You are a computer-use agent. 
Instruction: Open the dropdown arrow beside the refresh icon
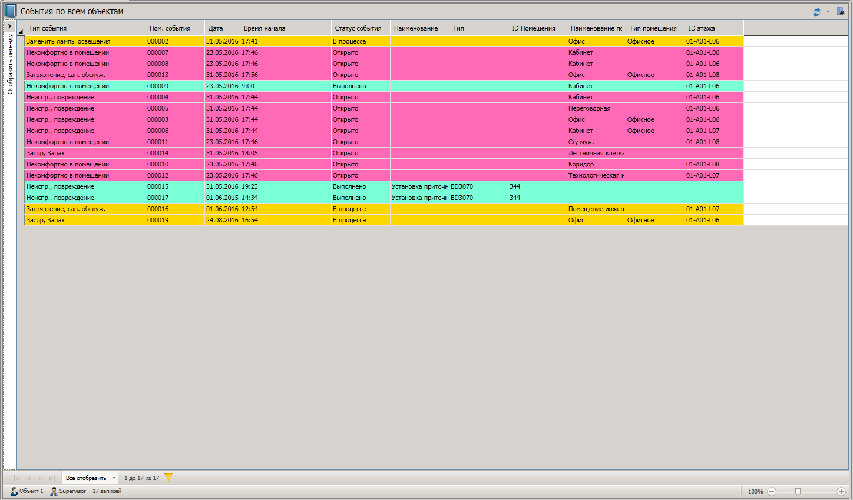click(828, 11)
